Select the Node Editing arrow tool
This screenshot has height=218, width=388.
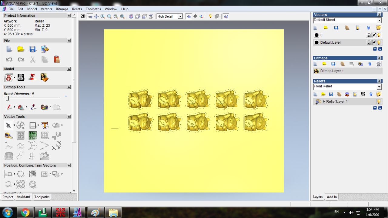(8, 125)
